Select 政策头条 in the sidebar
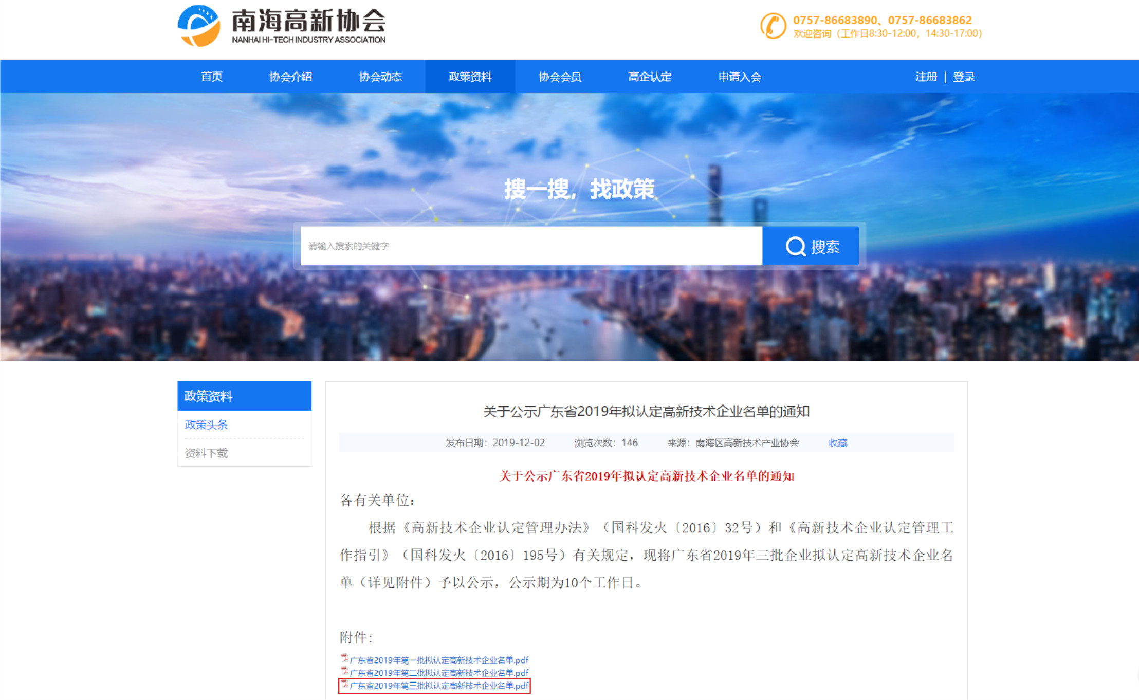Screen dimensions: 1139x700 206,425
